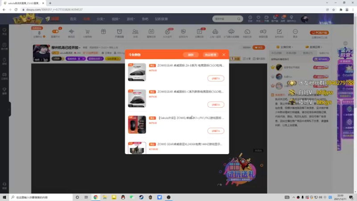Image resolution: width=357 pixels, height=201 pixels.
Task: Close the 斗鱼购物 popup
Action: click(x=224, y=54)
